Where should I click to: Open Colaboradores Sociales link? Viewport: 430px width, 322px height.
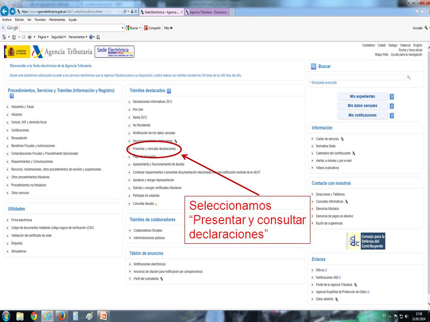coord(148,230)
